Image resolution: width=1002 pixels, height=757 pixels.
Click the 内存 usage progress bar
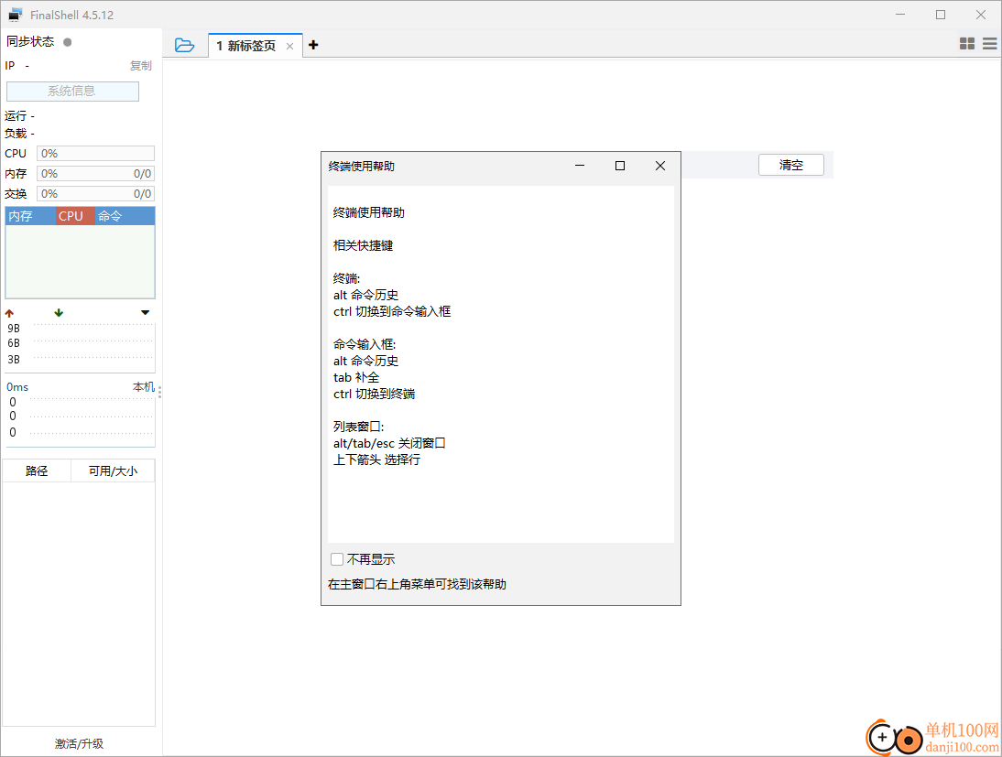coord(96,174)
